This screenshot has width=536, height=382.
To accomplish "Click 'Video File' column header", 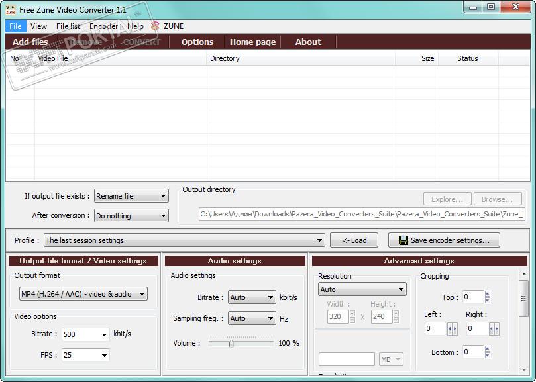I will tap(121, 58).
